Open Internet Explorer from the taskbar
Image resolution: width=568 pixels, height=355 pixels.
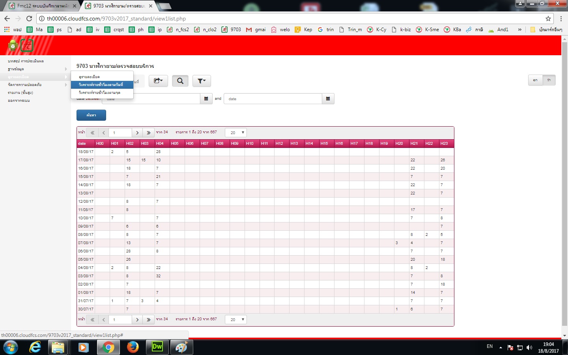[x=35, y=347]
